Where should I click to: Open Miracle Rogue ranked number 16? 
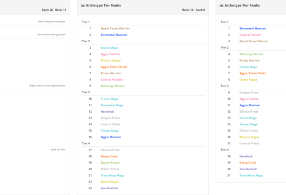[x=249, y=137]
